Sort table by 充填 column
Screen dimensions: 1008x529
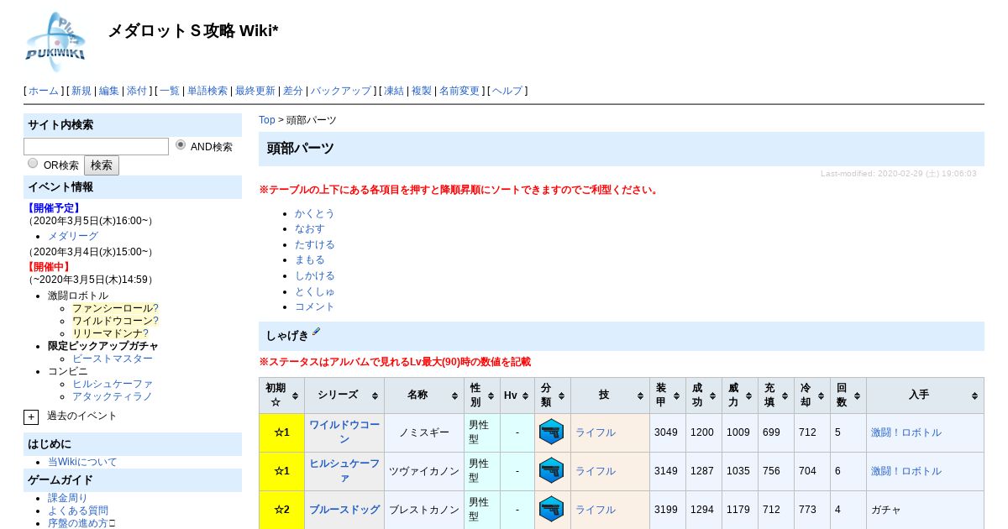tap(776, 395)
